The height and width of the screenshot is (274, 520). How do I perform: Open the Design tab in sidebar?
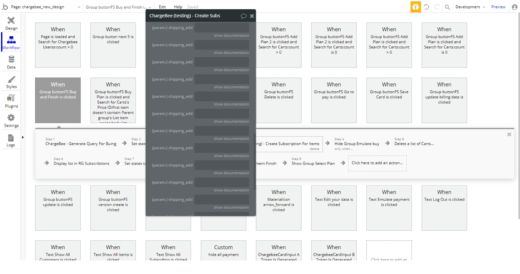click(11, 23)
